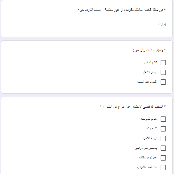This screenshot has height=174, width=174.
Task: Enable the checkbox beside تربية الأهل
Action: point(163,139)
